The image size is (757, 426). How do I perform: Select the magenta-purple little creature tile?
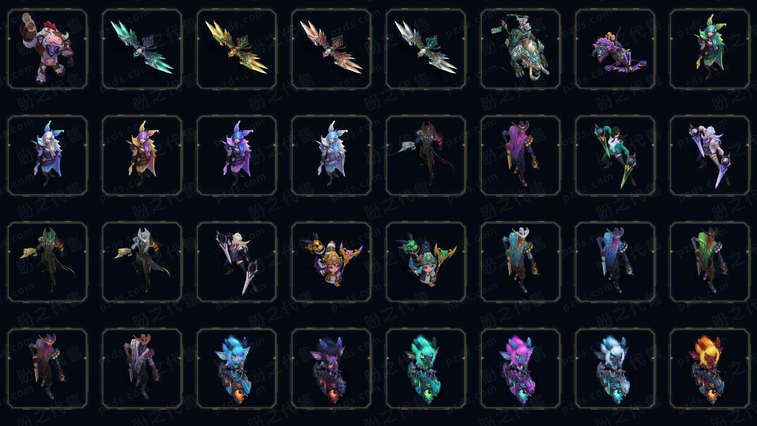click(x=520, y=368)
